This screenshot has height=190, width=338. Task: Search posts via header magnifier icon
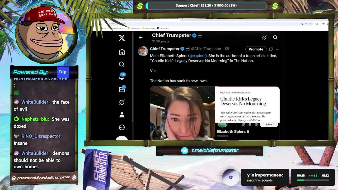(x=275, y=37)
